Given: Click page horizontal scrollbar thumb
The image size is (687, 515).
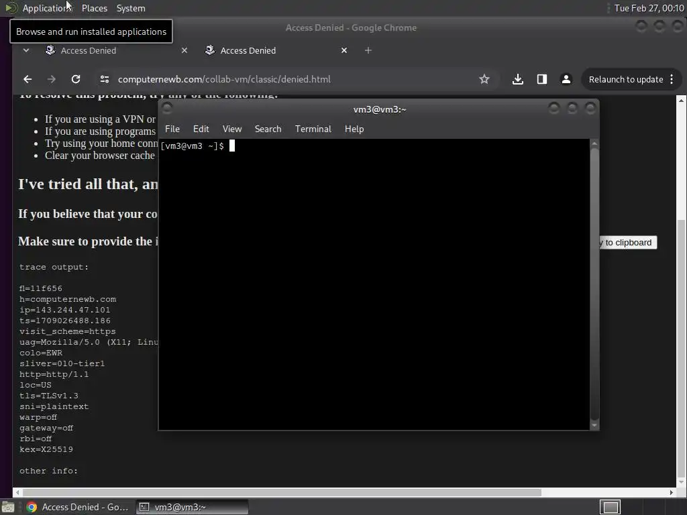Looking at the screenshot, I should (282, 492).
